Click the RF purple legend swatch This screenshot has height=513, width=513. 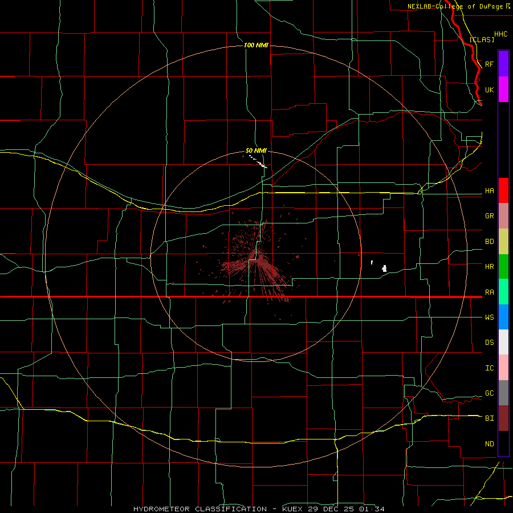pos(503,64)
